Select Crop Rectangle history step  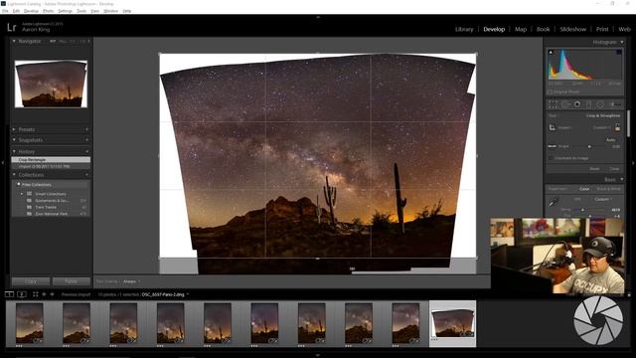pos(51,160)
